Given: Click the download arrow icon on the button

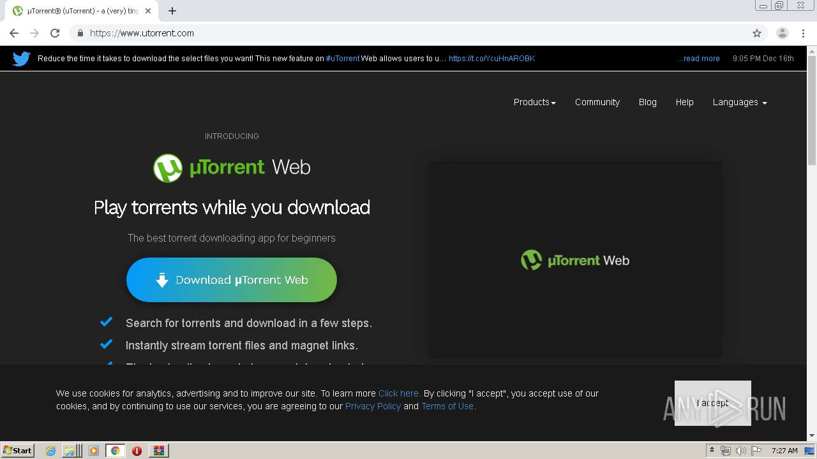Looking at the screenshot, I should coord(162,280).
